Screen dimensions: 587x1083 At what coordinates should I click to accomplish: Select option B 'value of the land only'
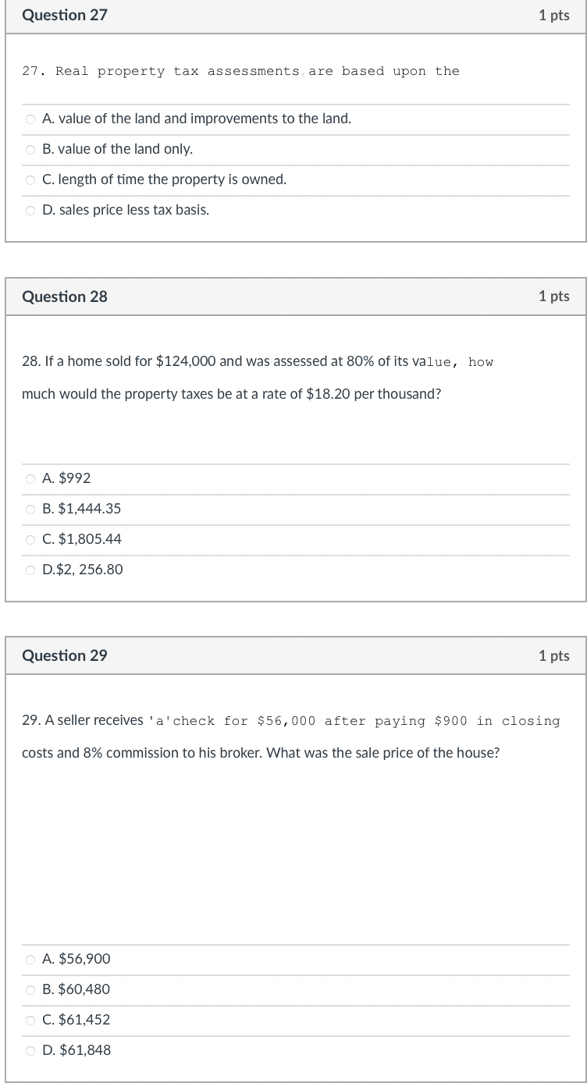30,149
